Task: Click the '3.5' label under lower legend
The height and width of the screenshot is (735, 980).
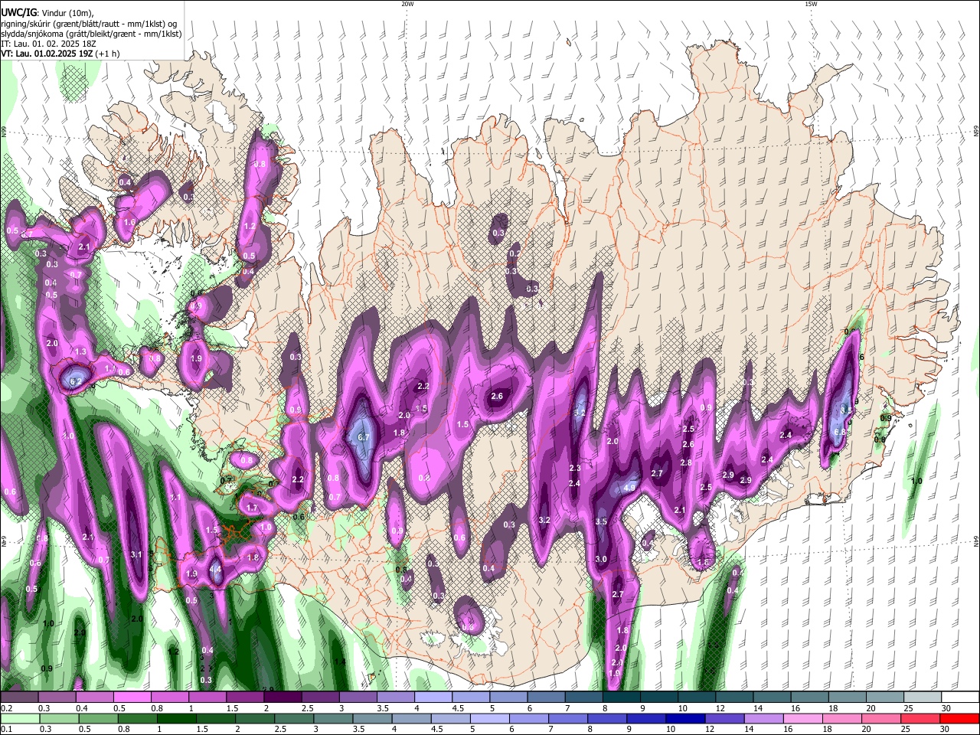Action: (x=358, y=729)
